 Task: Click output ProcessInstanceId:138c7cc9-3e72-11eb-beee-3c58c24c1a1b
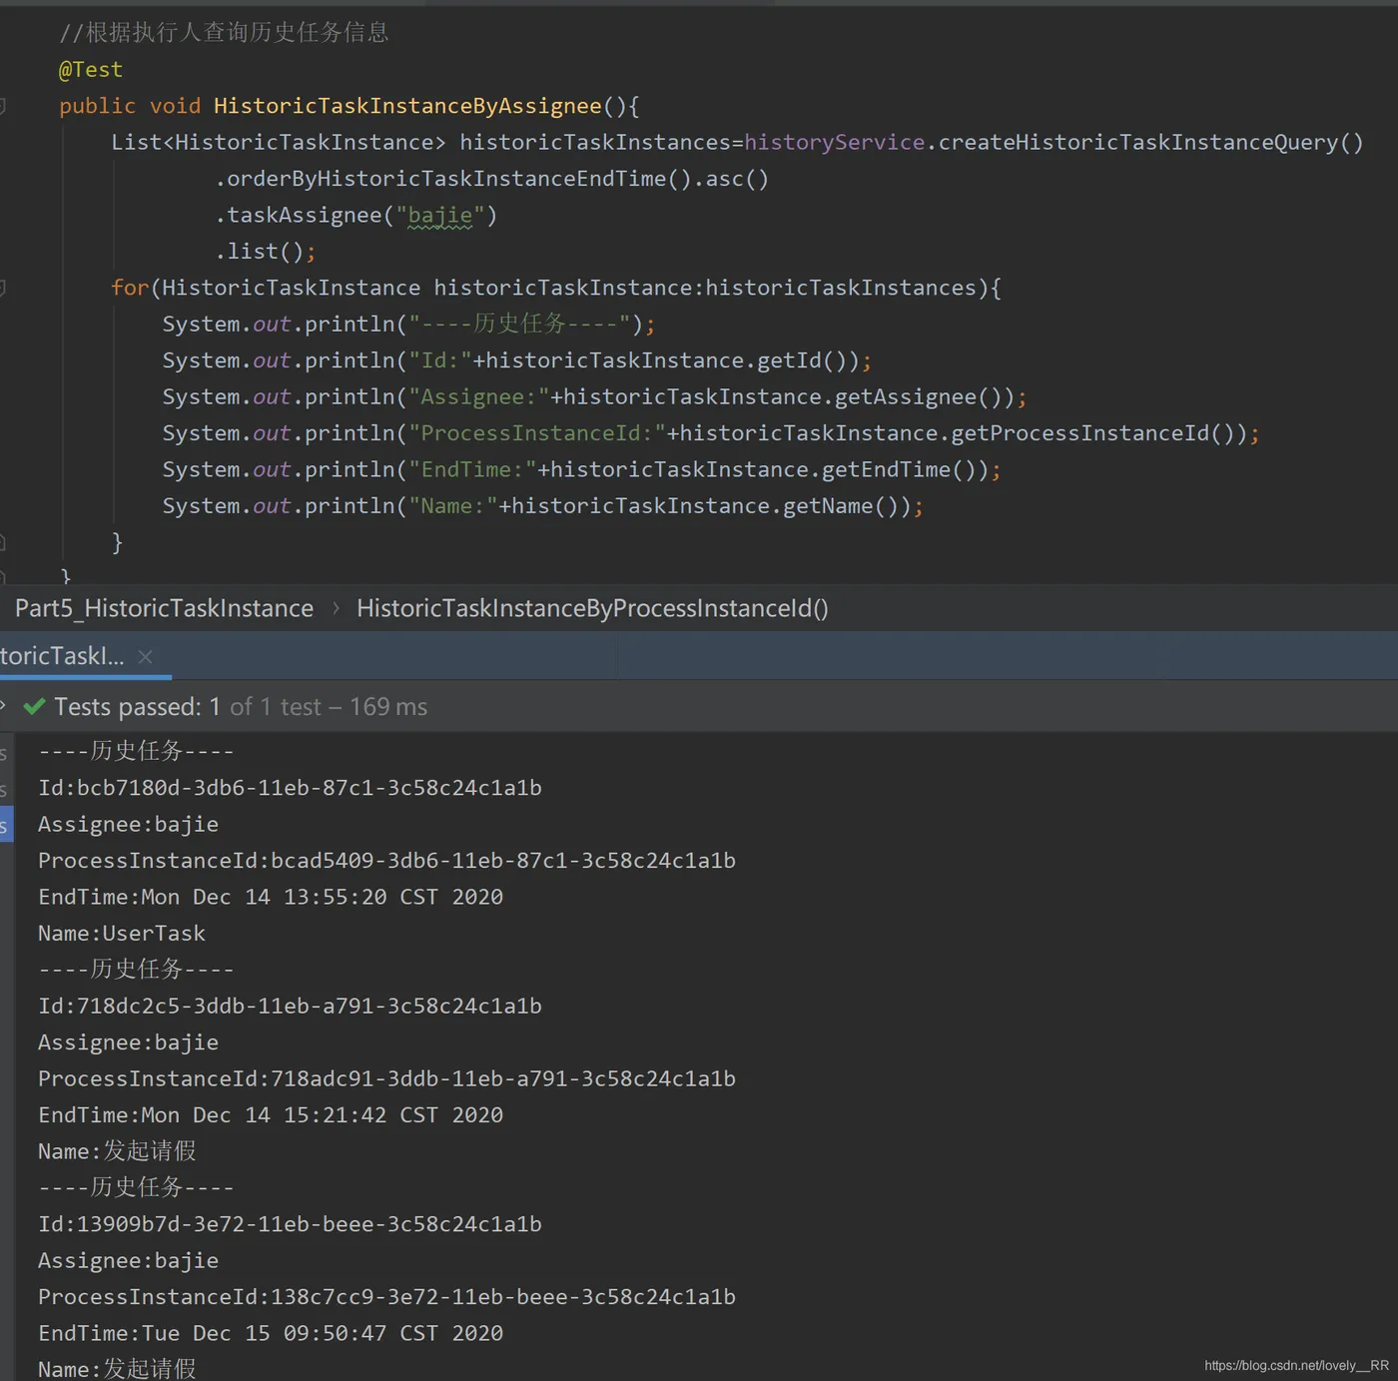click(x=386, y=1297)
